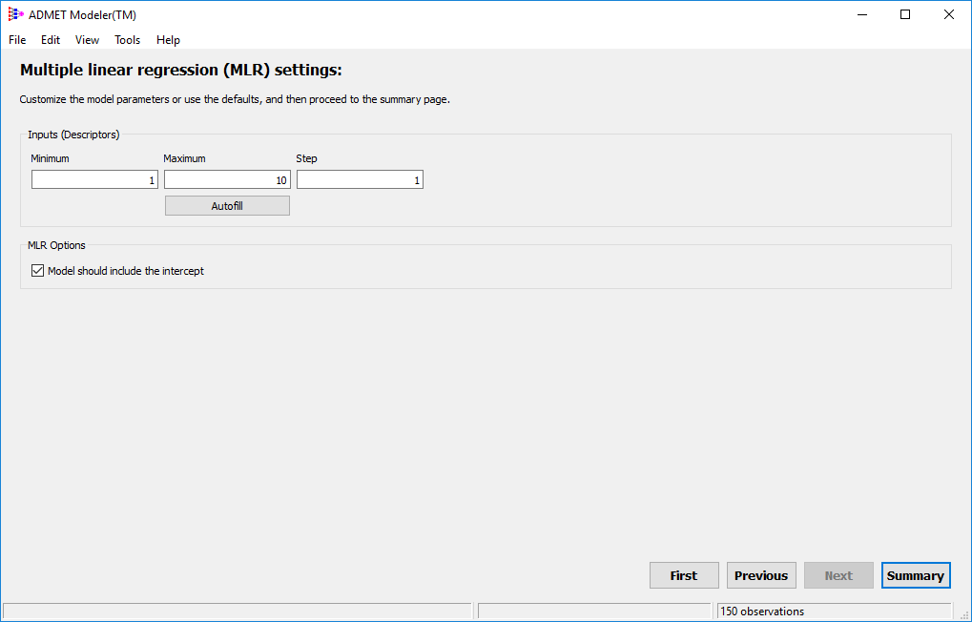972x622 pixels.
Task: Open the View menu
Action: coord(87,40)
